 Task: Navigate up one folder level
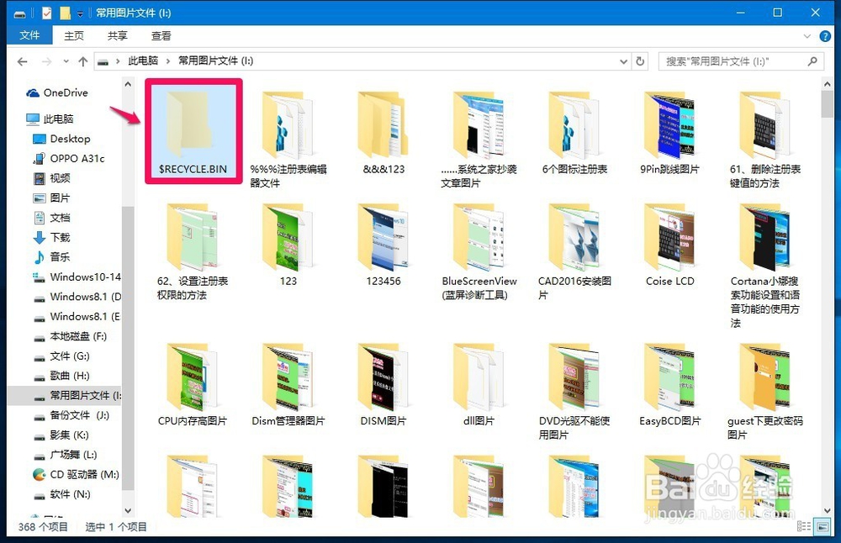82,61
